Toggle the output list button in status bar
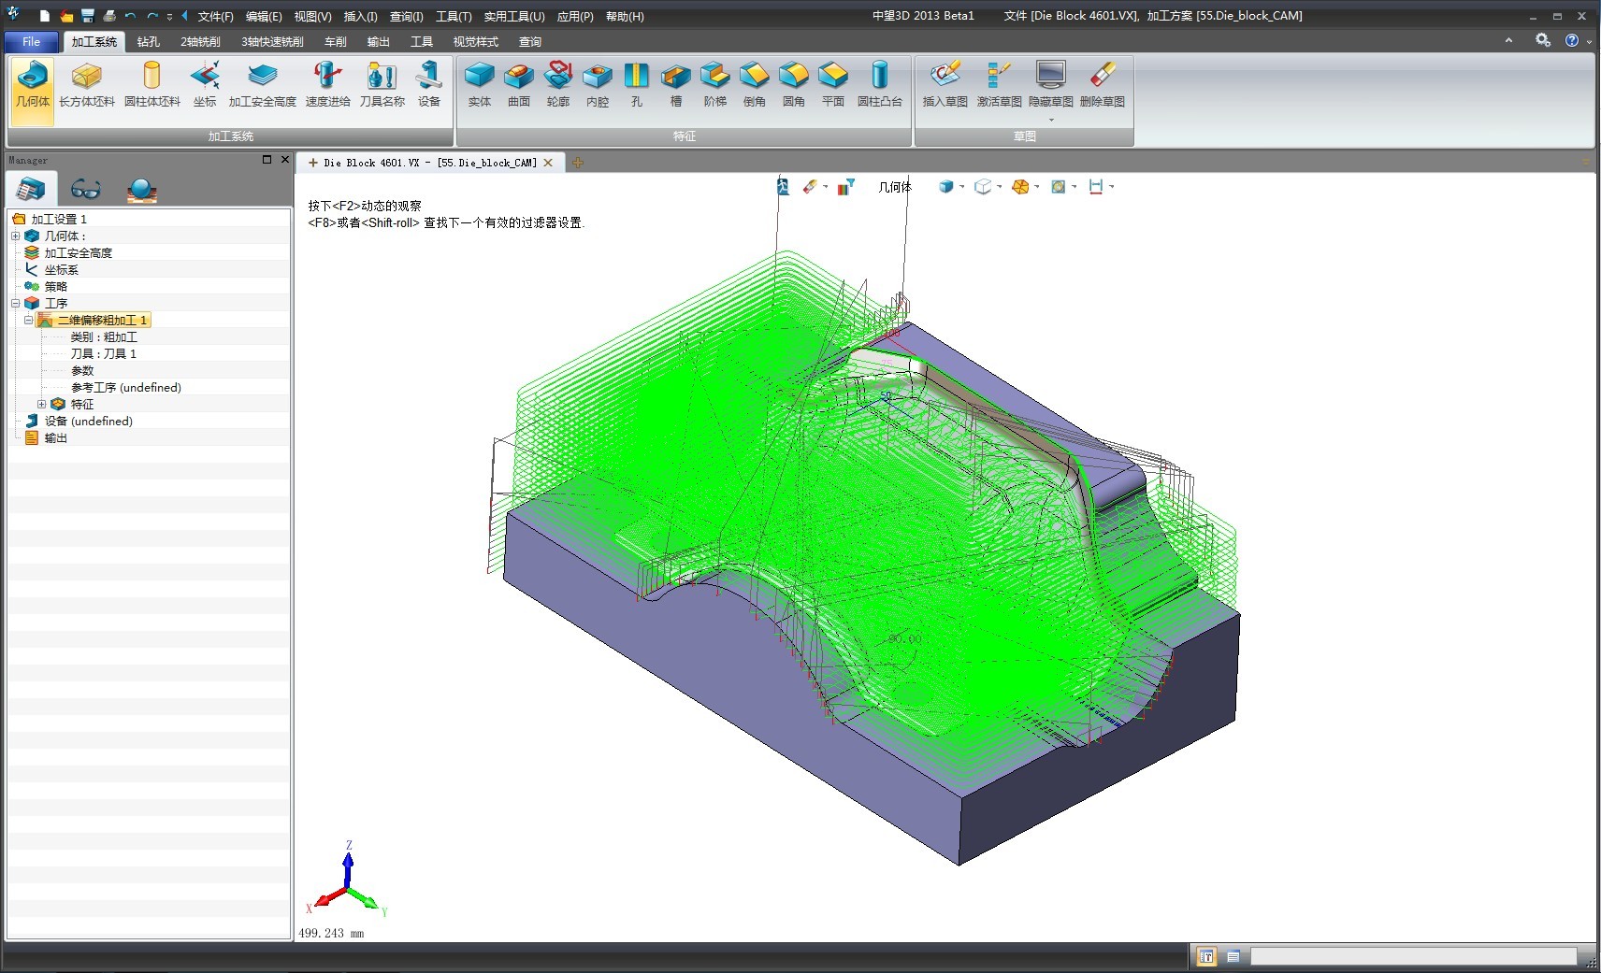Screen dimensions: 1601x973 1233,956
